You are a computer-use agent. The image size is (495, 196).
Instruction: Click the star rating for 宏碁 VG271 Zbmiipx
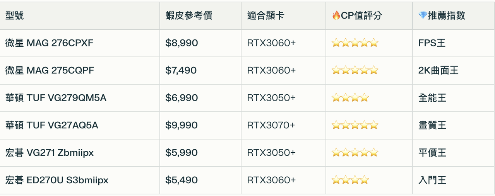(355, 153)
